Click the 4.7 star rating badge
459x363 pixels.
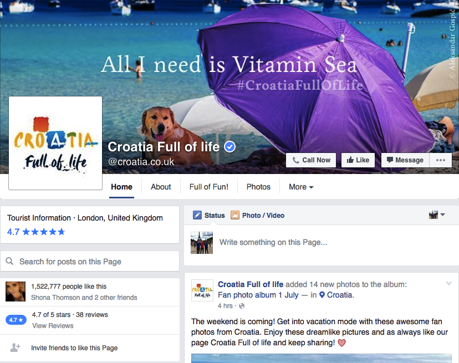[x=16, y=320]
